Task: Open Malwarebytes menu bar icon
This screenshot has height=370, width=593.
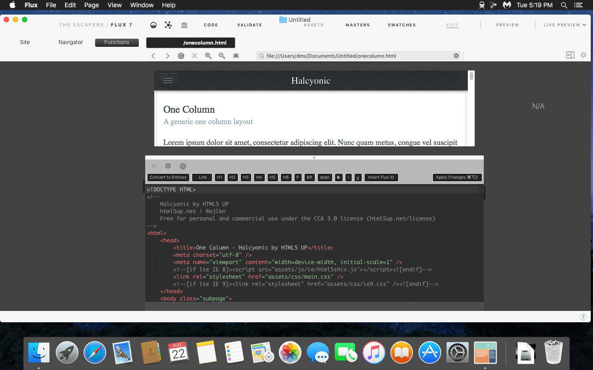Action: [x=507, y=5]
